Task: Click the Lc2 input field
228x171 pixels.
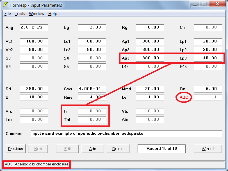Action: coord(92,50)
